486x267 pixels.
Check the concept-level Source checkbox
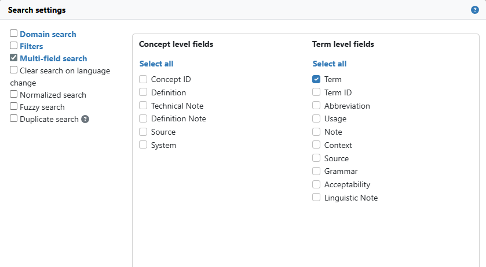click(143, 132)
